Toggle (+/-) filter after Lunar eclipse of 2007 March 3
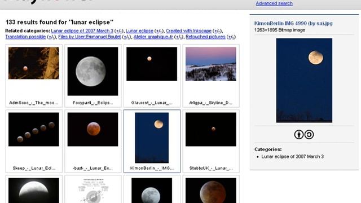Viewport: 361px width, 203px height. tap(119, 31)
